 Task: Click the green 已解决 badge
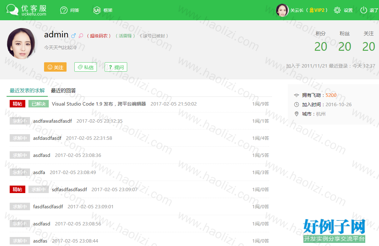[38, 104]
